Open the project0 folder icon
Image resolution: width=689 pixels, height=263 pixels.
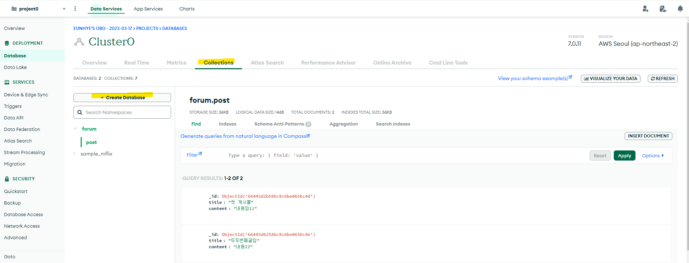click(14, 9)
